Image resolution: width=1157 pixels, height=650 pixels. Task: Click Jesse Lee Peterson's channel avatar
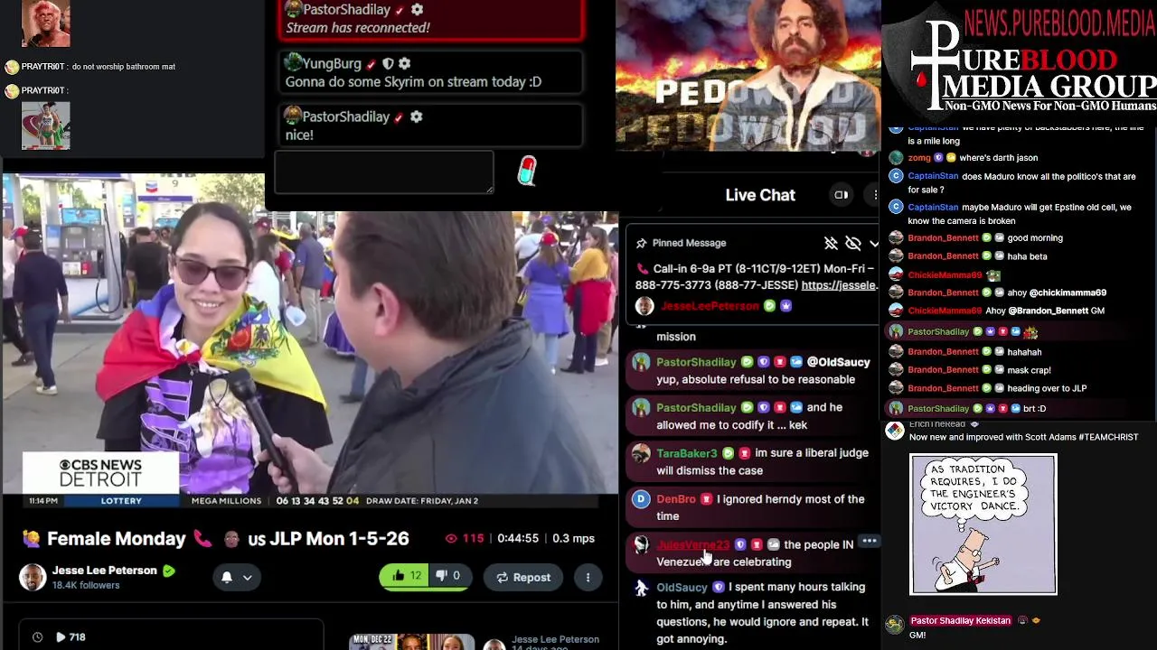point(33,577)
